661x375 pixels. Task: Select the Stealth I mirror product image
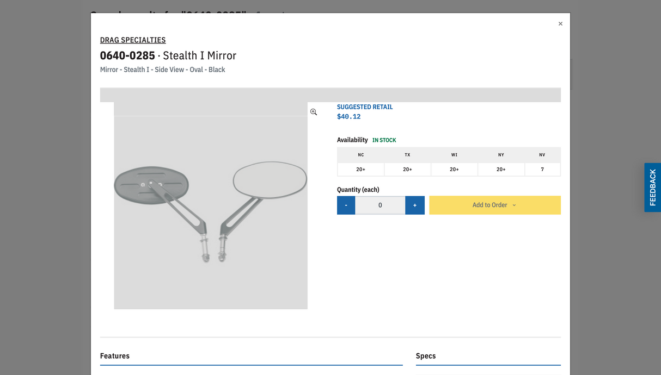click(x=211, y=205)
